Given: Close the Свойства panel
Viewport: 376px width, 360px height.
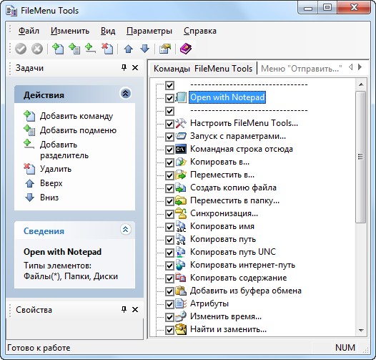Looking at the screenshot, I should tap(135, 310).
